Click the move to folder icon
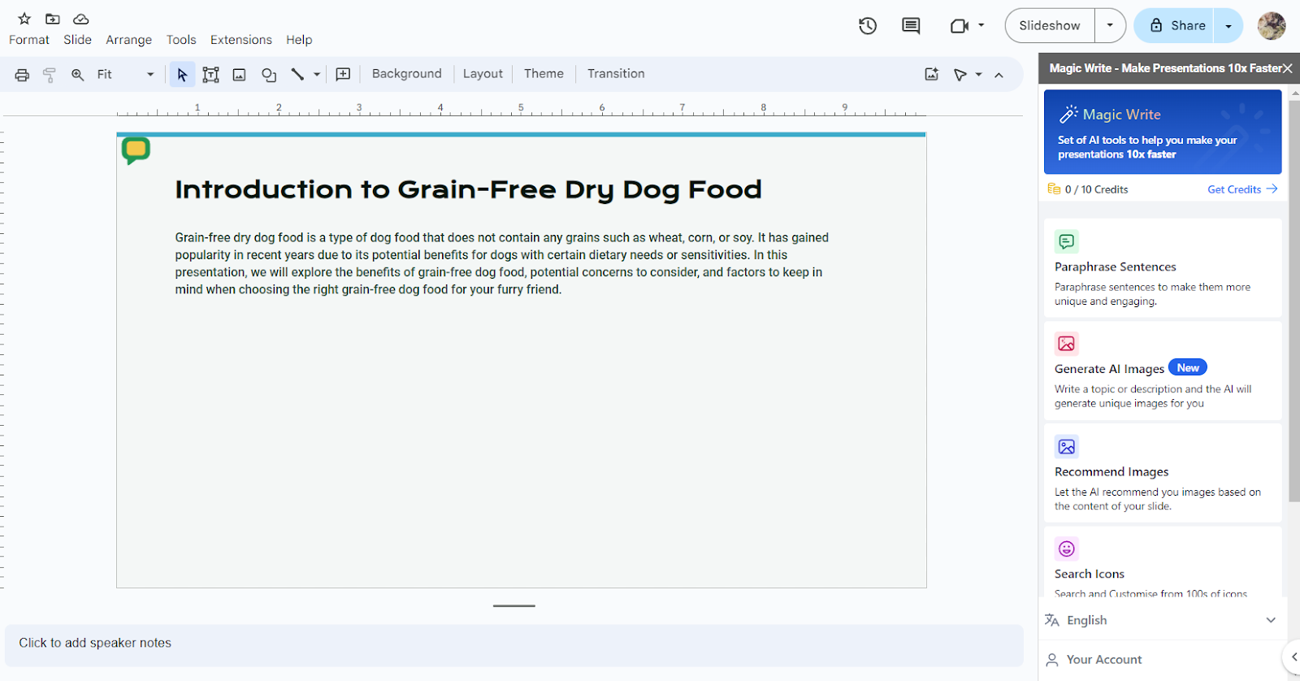The width and height of the screenshot is (1300, 681). point(53,19)
